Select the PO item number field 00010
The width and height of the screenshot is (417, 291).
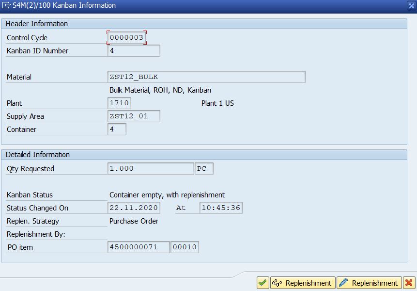[x=185, y=247]
